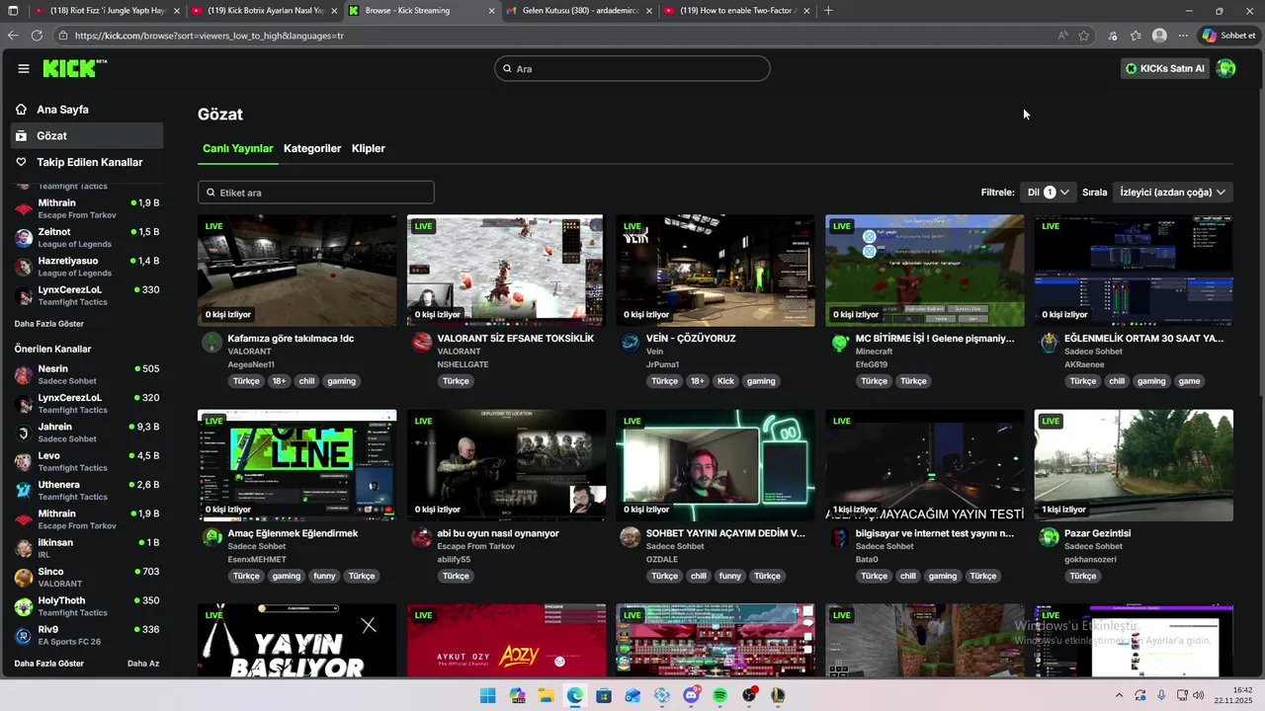Click the Kick tag under VEİN stream
This screenshot has height=711, width=1265.
[x=726, y=381]
